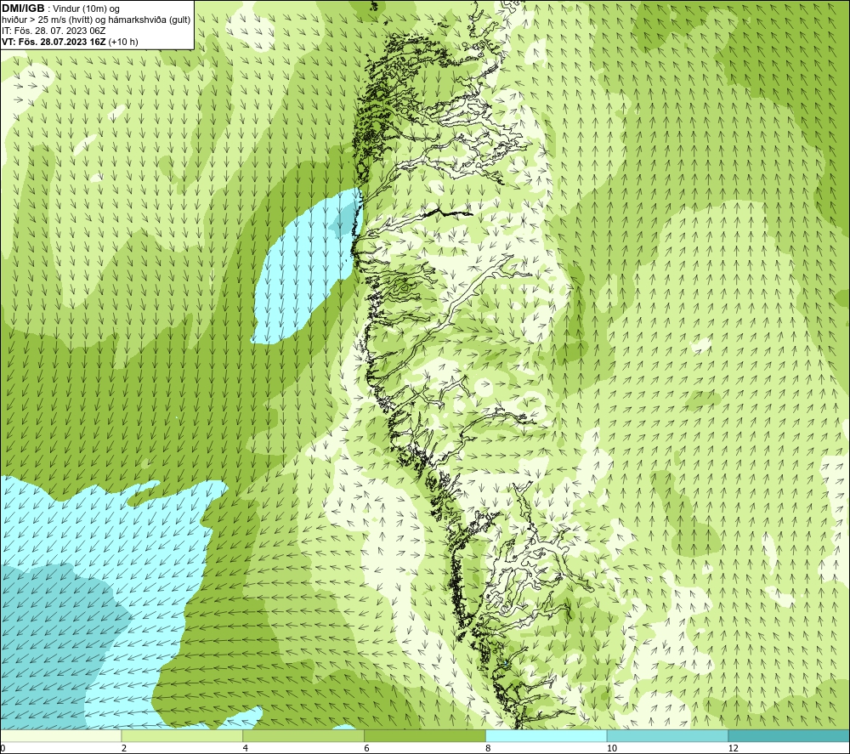
Task: Click the legend value "4"
Action: pos(246,749)
